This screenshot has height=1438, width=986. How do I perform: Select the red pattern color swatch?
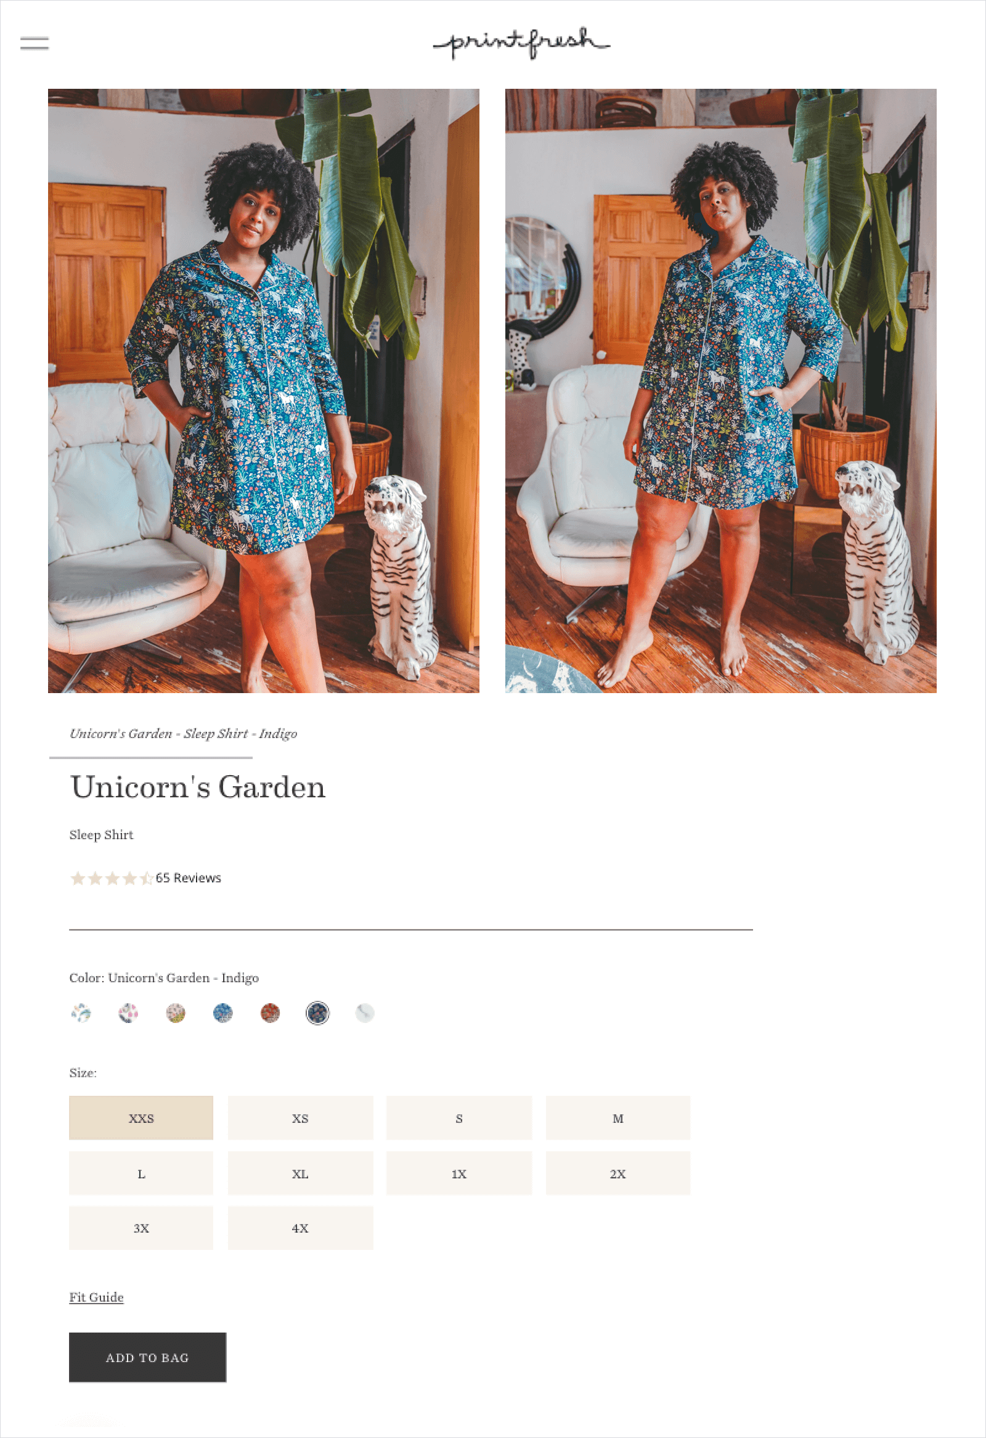[x=270, y=1013]
